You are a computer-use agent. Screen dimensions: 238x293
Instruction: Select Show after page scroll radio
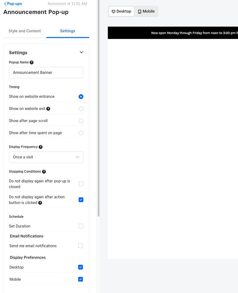(x=81, y=121)
